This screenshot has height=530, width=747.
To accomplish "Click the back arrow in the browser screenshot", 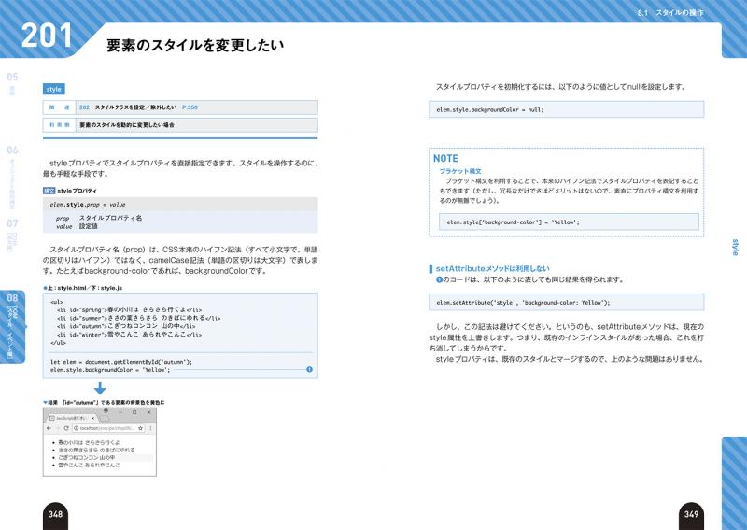I will tap(49, 428).
